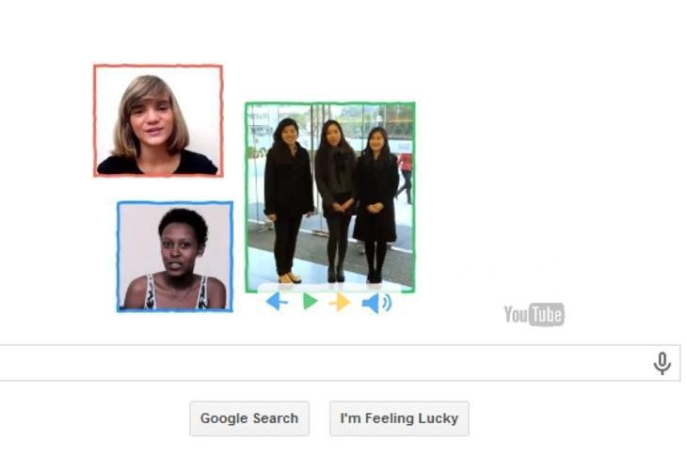Image resolution: width=687 pixels, height=472 pixels.
Task: Click the sound waves on the speaker icon
Action: tap(387, 303)
